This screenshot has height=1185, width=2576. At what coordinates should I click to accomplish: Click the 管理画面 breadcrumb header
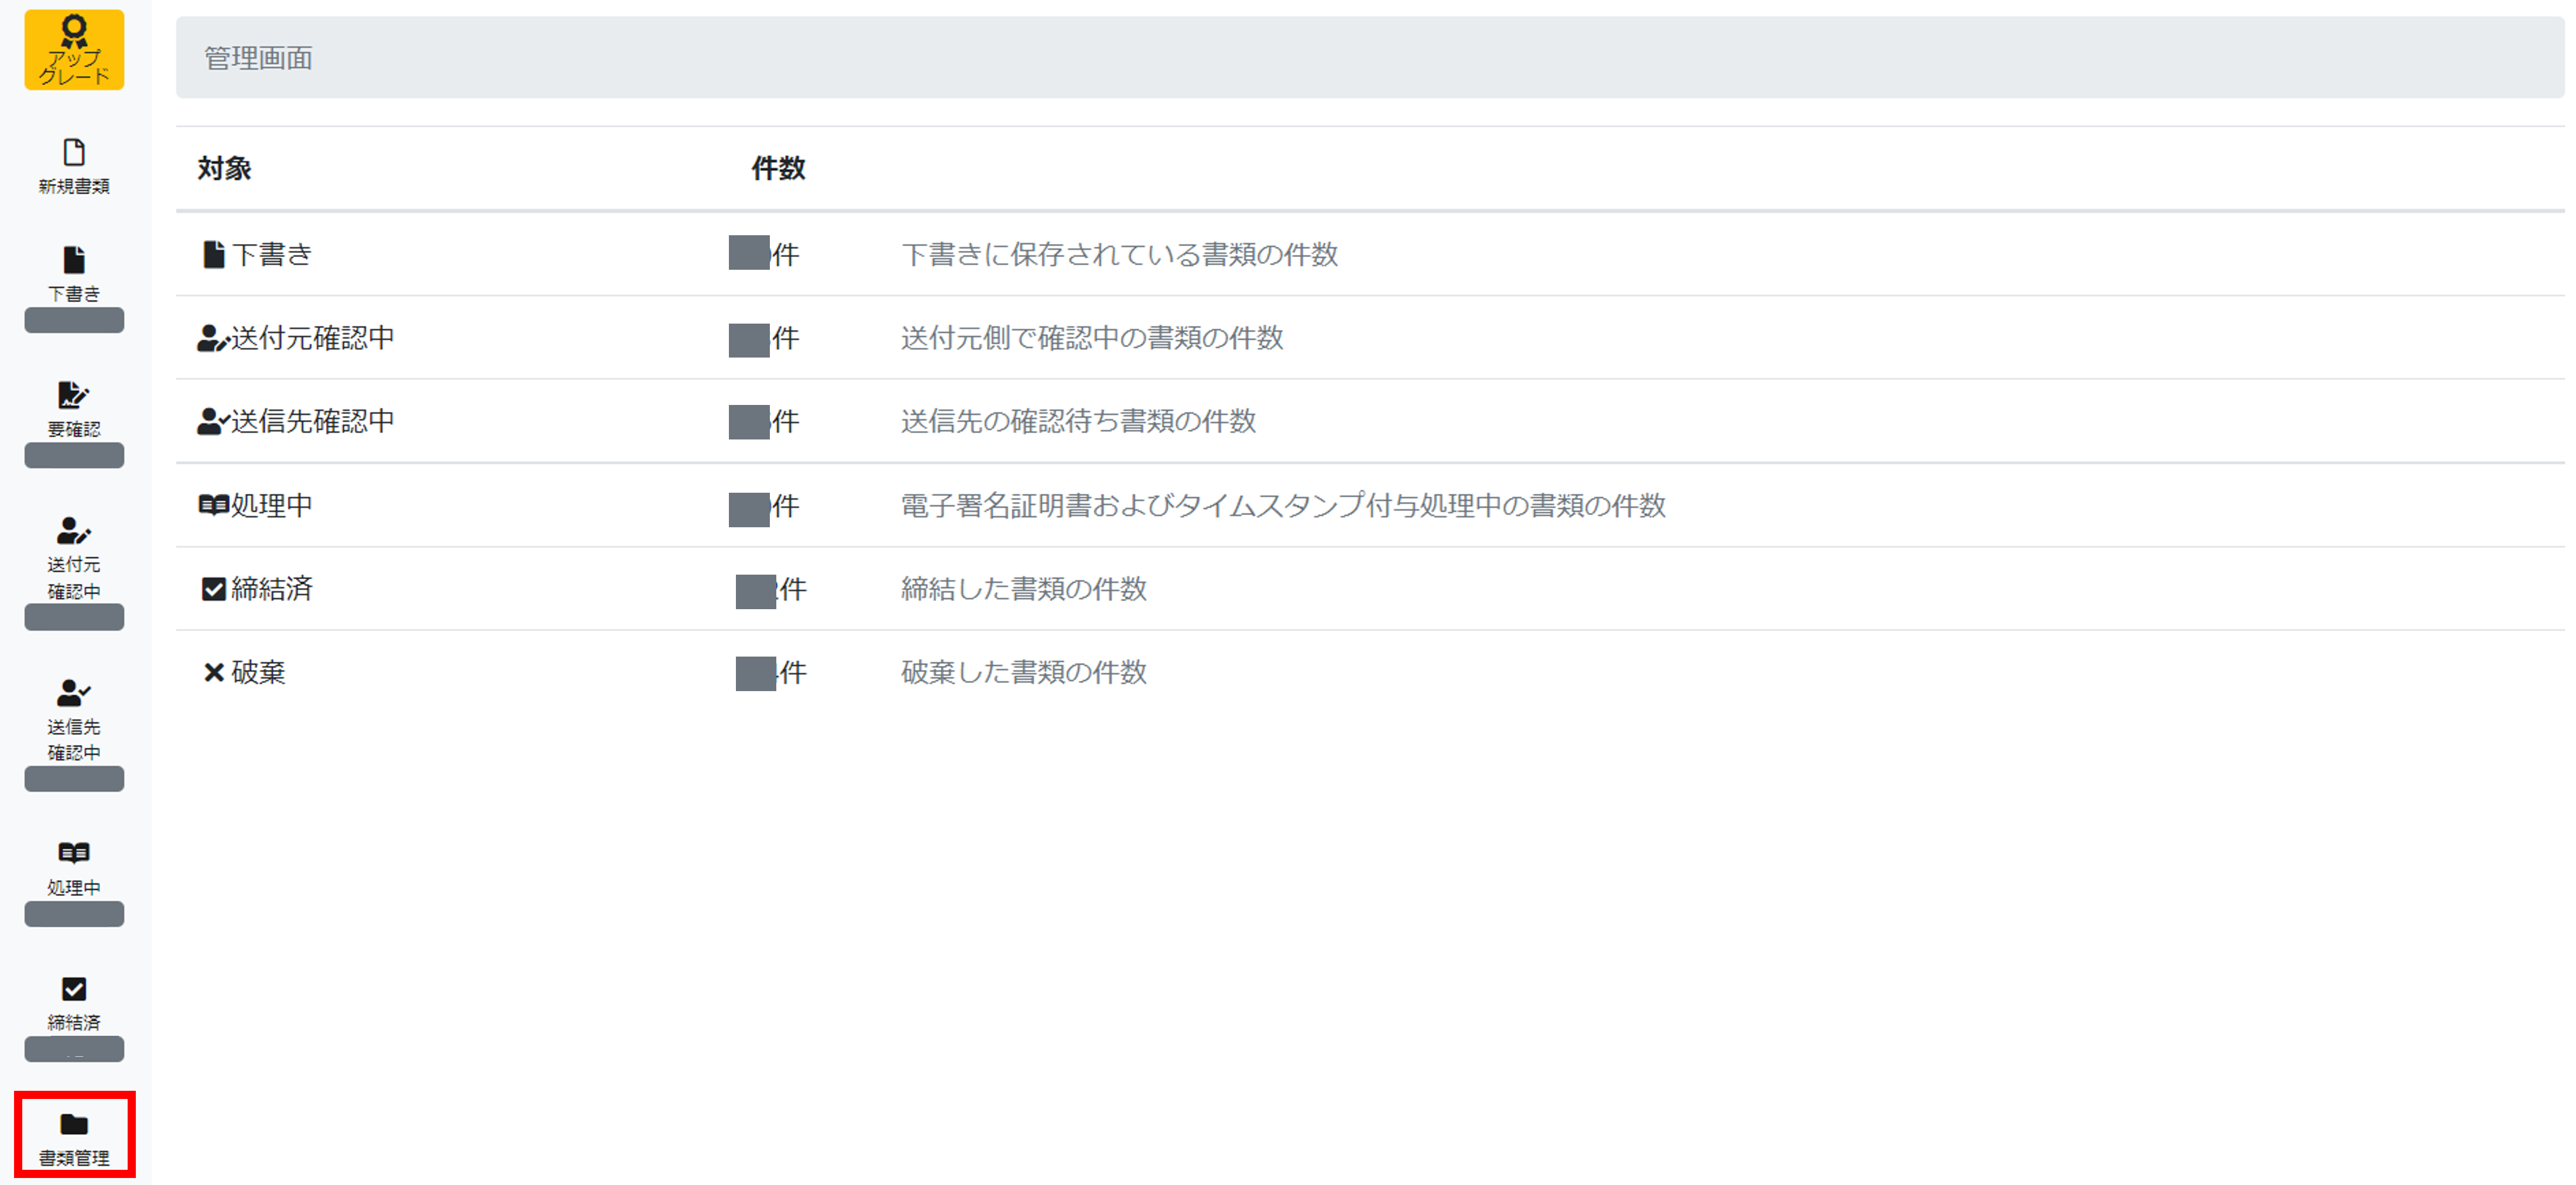(x=258, y=58)
